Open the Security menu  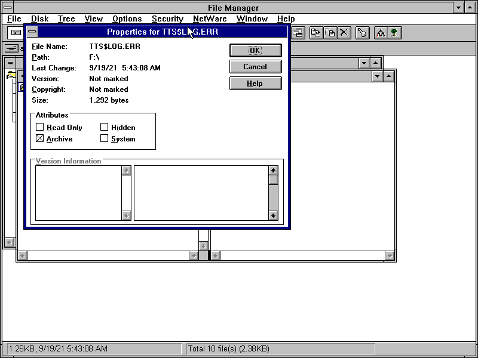(167, 18)
